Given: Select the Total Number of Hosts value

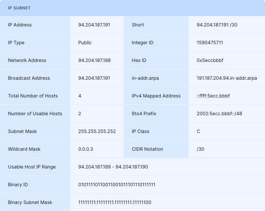Looking at the screenshot, I should (80, 96).
